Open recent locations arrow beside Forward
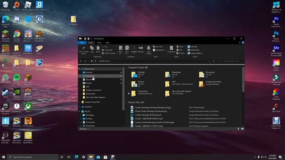This screenshot has width=285, height=160. pyautogui.click(x=89, y=61)
